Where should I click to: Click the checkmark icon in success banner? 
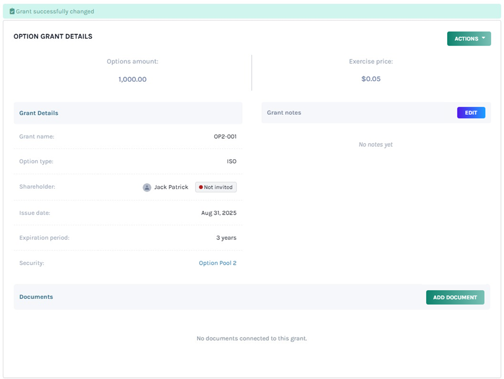pyautogui.click(x=12, y=11)
